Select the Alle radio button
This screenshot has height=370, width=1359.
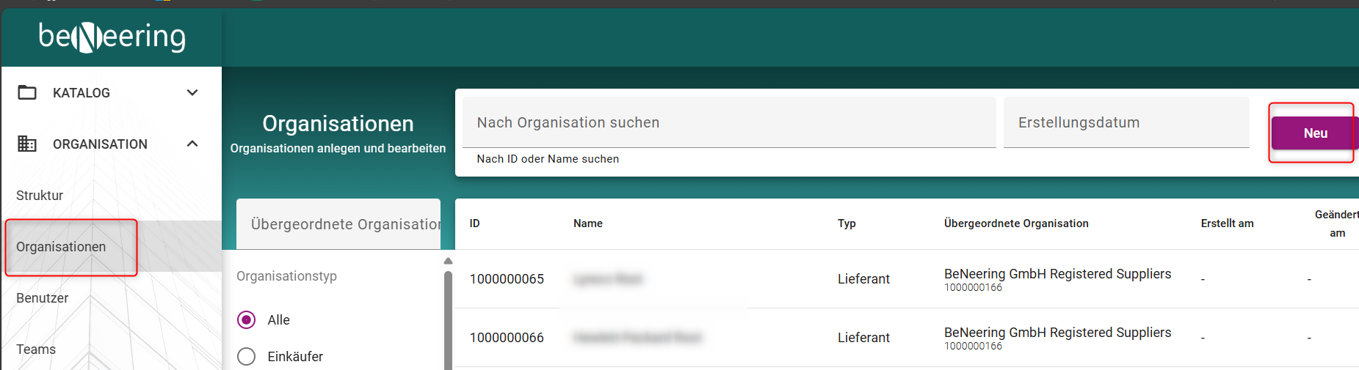pyautogui.click(x=247, y=320)
